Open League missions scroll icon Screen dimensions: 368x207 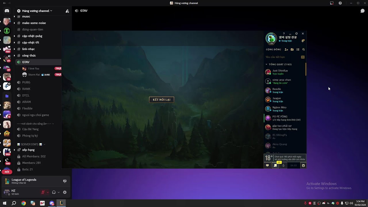[275, 165]
